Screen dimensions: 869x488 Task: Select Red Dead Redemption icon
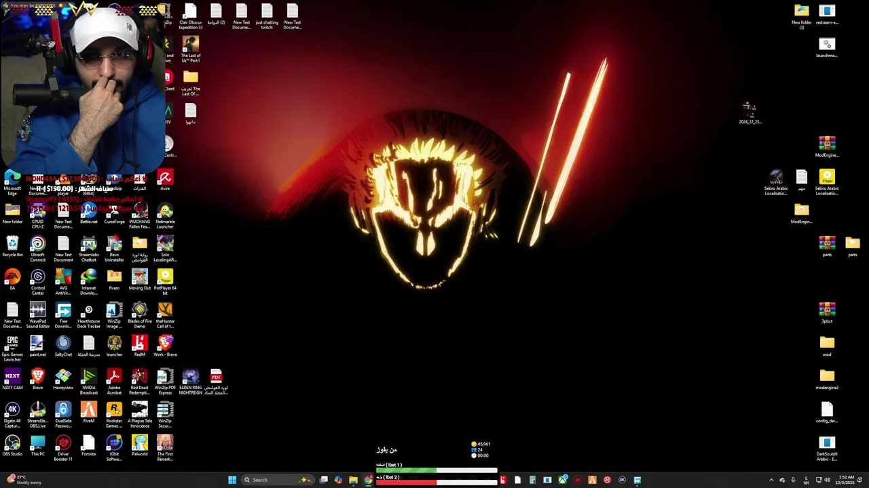pos(140,382)
